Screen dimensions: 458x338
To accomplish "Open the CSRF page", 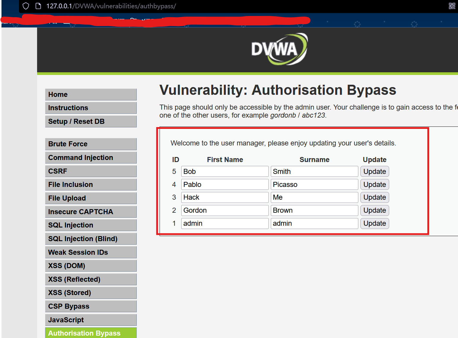I will (91, 171).
